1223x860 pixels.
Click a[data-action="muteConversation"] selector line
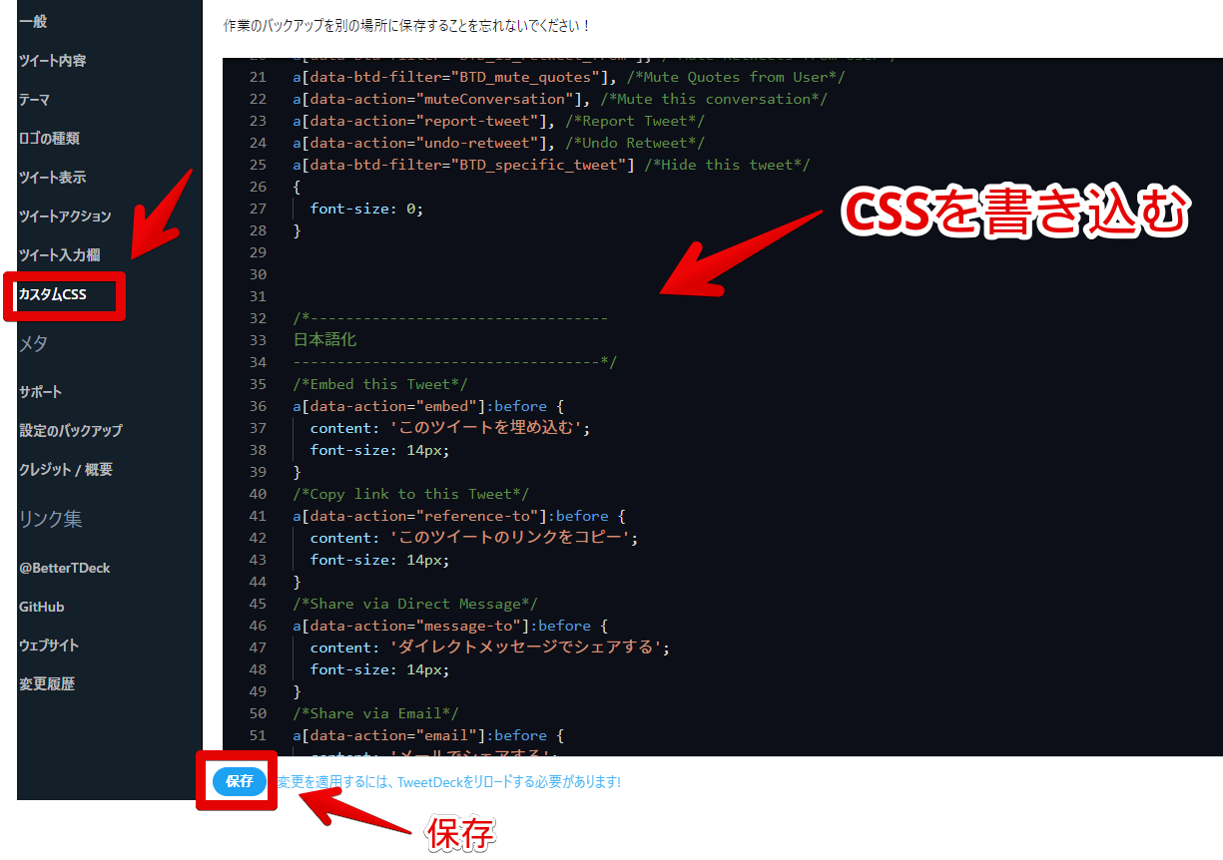click(442, 99)
